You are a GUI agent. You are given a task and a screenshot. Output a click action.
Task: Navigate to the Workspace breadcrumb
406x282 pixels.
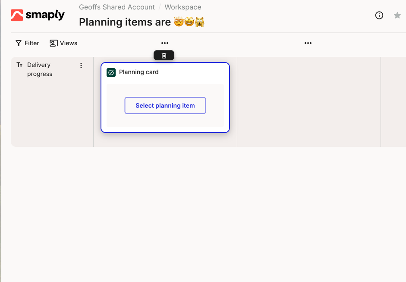coord(183,7)
